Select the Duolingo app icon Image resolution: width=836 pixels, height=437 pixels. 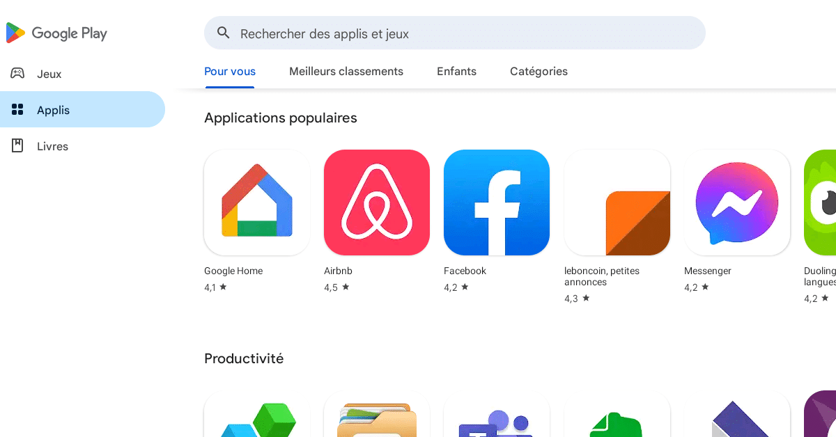[x=822, y=202]
